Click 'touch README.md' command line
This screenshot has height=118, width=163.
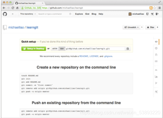point(30,76)
